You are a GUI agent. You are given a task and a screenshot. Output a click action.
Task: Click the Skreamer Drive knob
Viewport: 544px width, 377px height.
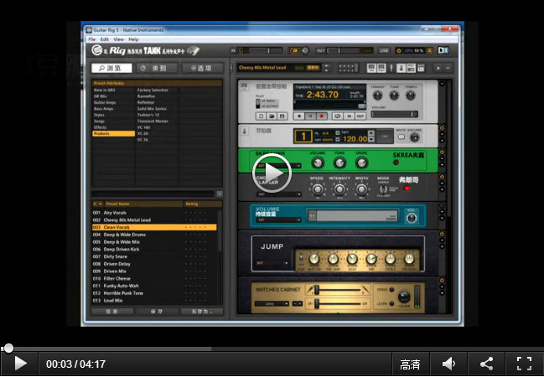coord(361,163)
